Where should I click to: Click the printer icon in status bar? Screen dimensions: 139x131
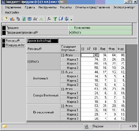(x=86, y=127)
